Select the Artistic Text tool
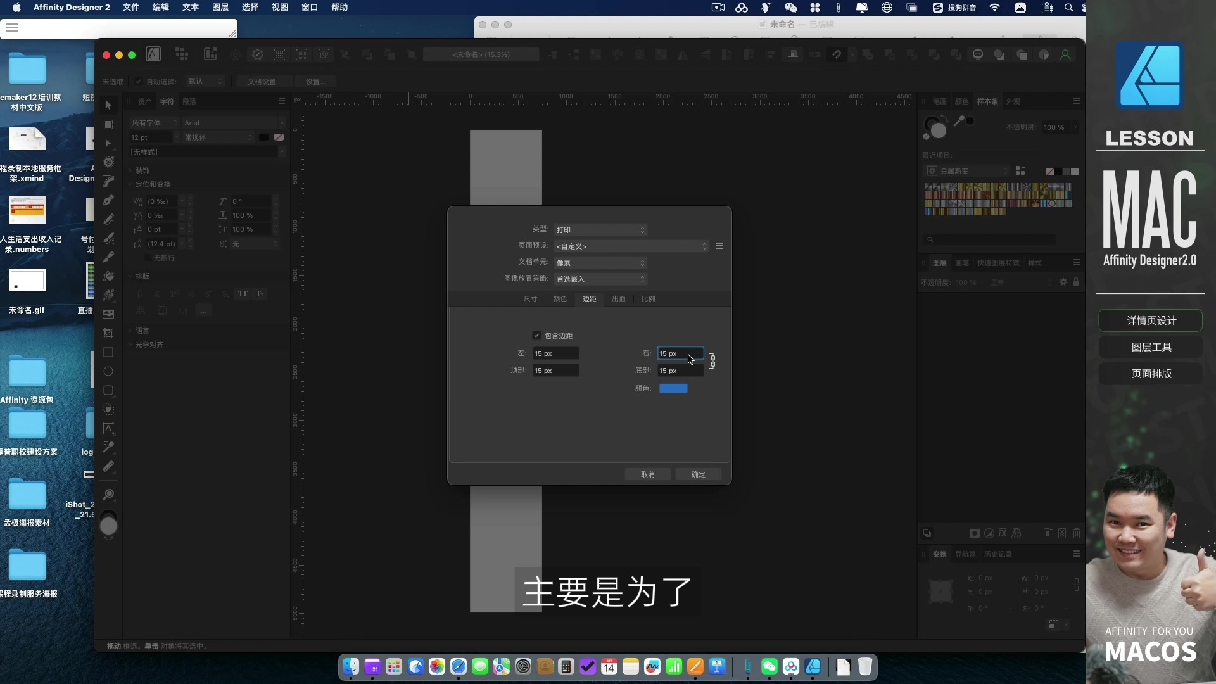1216x684 pixels. [108, 429]
